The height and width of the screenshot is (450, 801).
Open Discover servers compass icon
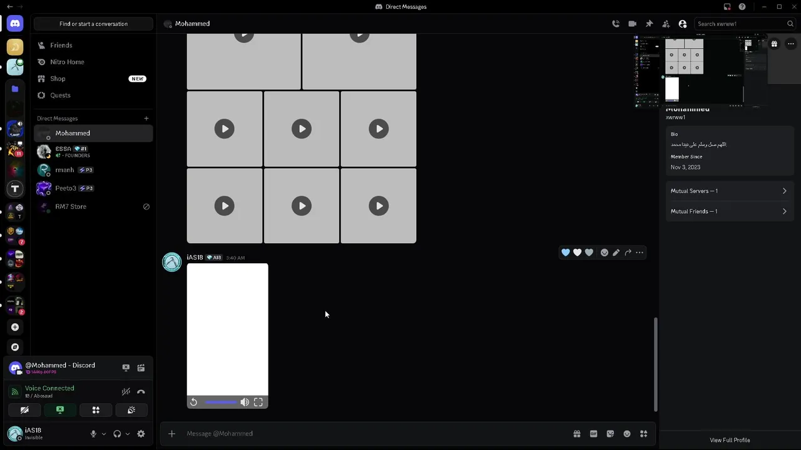coord(15,347)
